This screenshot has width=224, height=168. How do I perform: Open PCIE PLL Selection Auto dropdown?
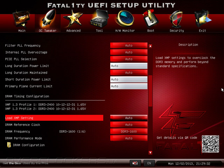click(x=129, y=59)
